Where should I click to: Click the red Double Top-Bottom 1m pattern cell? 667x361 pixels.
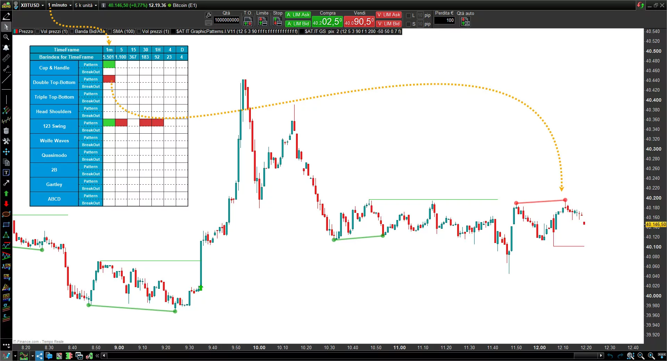(109, 79)
